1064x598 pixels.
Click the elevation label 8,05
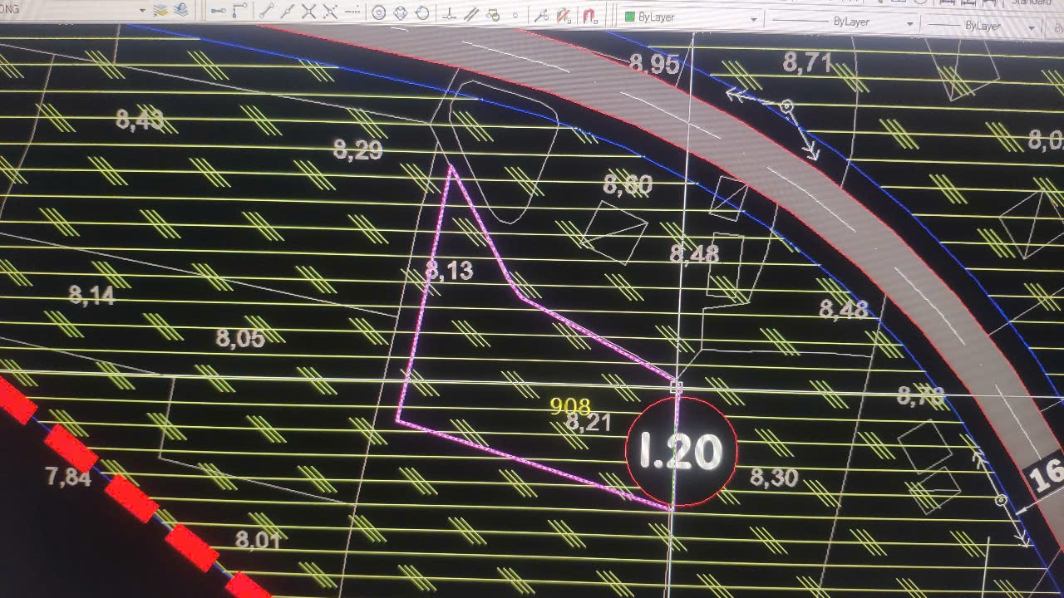coord(240,338)
